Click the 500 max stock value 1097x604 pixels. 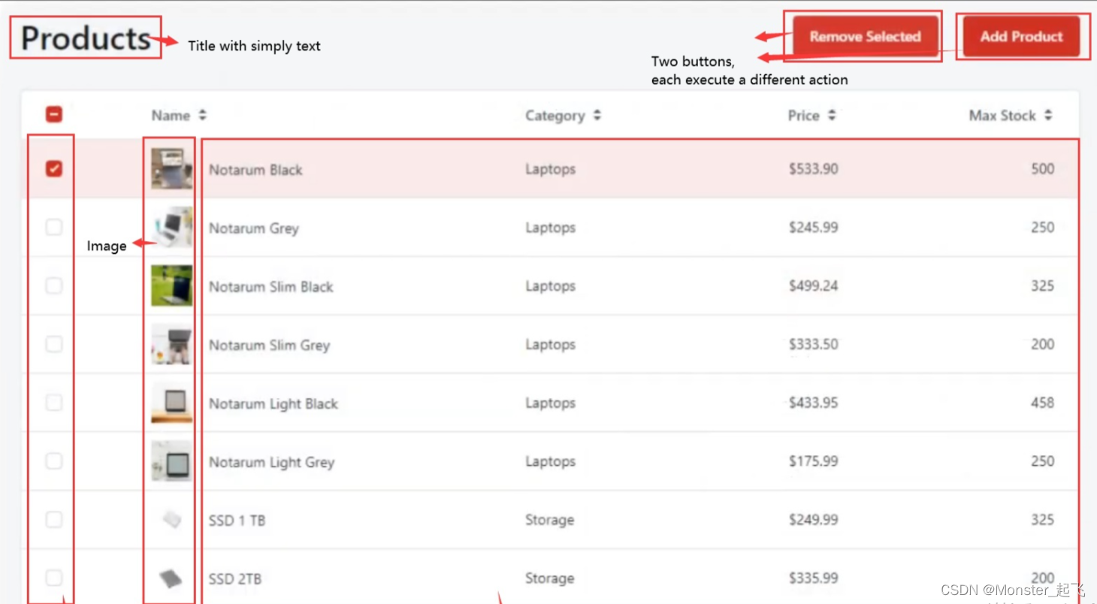[1042, 168]
